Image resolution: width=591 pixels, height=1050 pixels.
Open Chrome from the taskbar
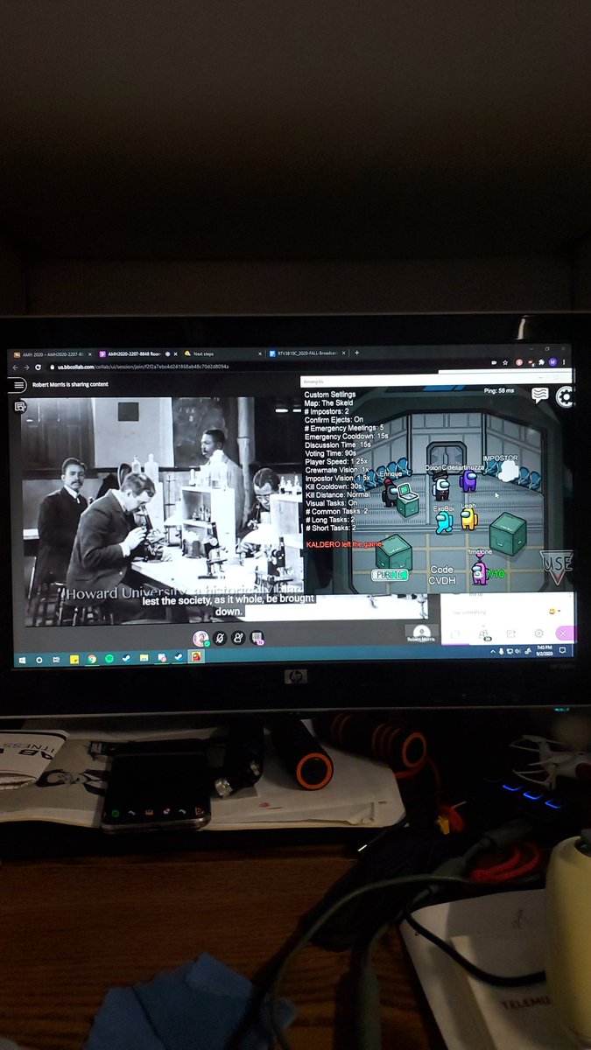pos(92,658)
